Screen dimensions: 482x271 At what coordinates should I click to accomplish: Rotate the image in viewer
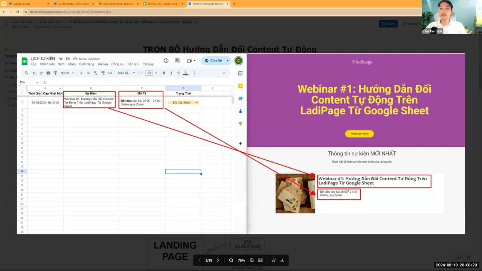274,260
